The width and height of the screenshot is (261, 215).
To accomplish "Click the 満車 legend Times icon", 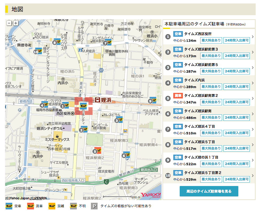I will pyautogui.click(x=30, y=206).
